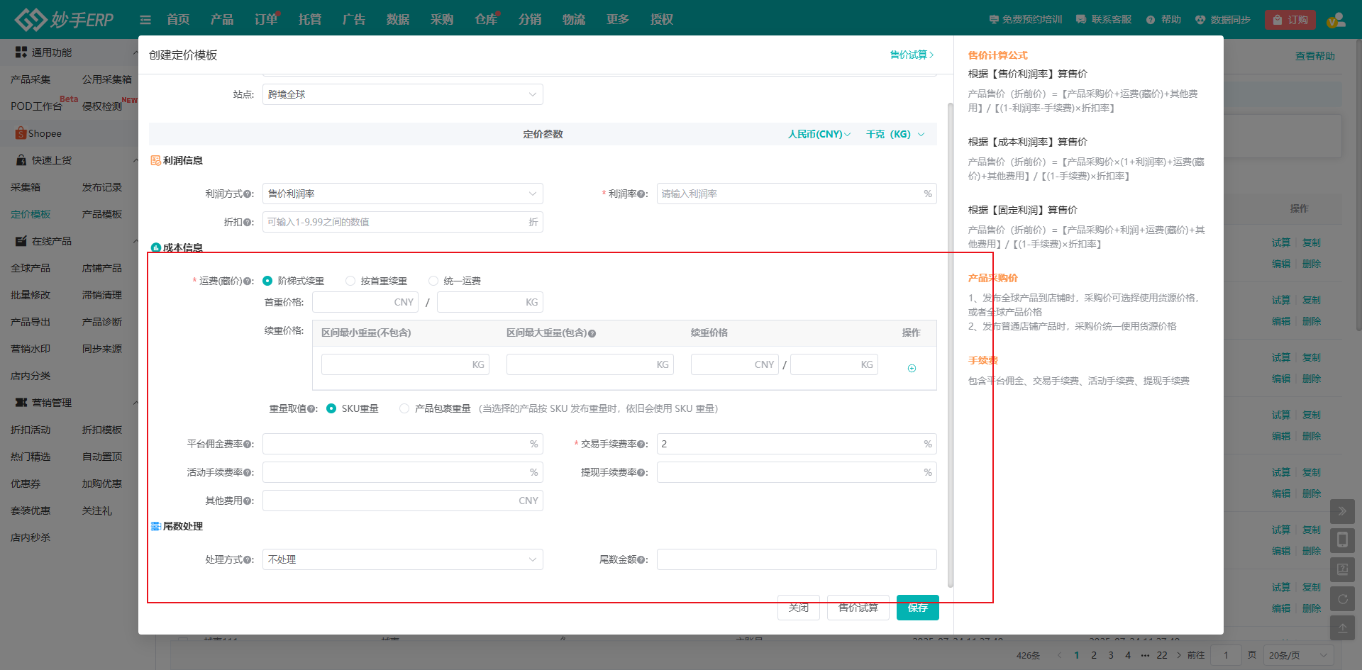1362x670 pixels.
Task: Click the help icon next to 平台佣金费率
Action: (x=248, y=445)
